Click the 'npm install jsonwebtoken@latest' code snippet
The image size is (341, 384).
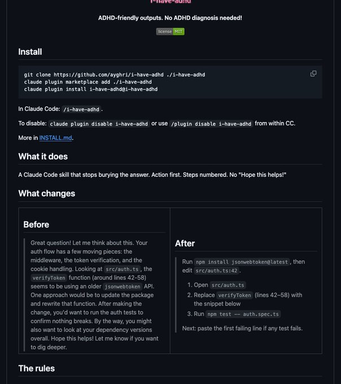(x=242, y=262)
